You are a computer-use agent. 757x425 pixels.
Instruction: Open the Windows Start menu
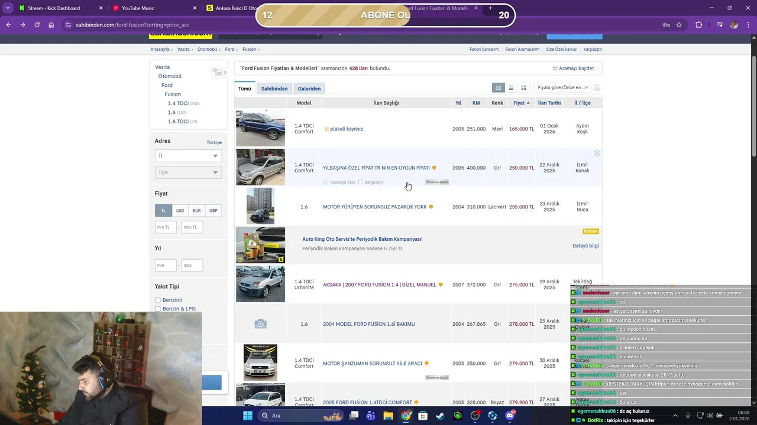[248, 416]
